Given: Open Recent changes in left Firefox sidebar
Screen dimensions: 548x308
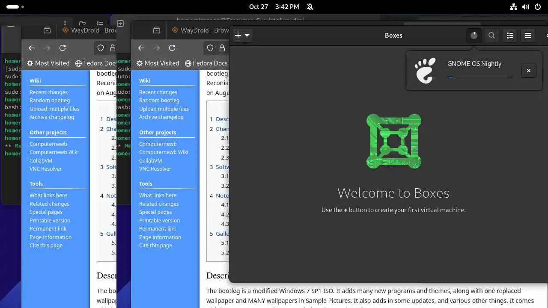Looking at the screenshot, I should click(48, 92).
